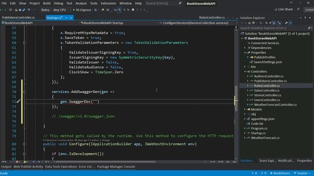Open the Build menu
Image resolution: width=314 pixels, height=176 pixels.
[x=47, y=3]
